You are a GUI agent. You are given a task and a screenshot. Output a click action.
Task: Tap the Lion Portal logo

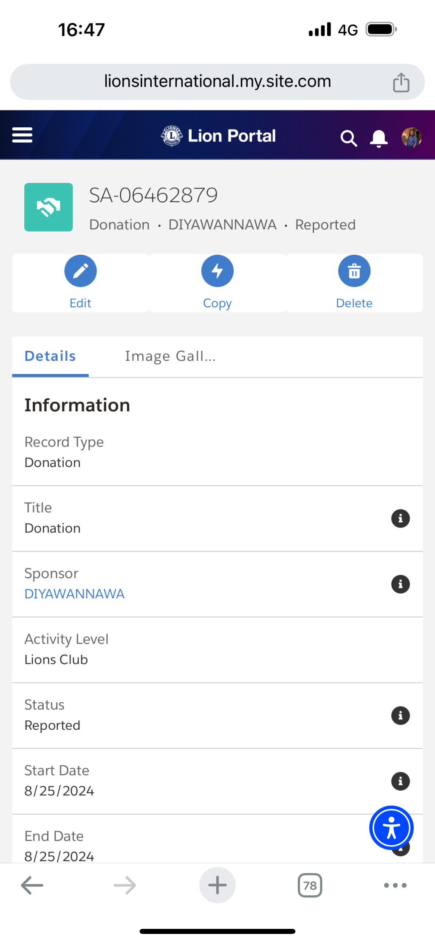click(x=218, y=136)
